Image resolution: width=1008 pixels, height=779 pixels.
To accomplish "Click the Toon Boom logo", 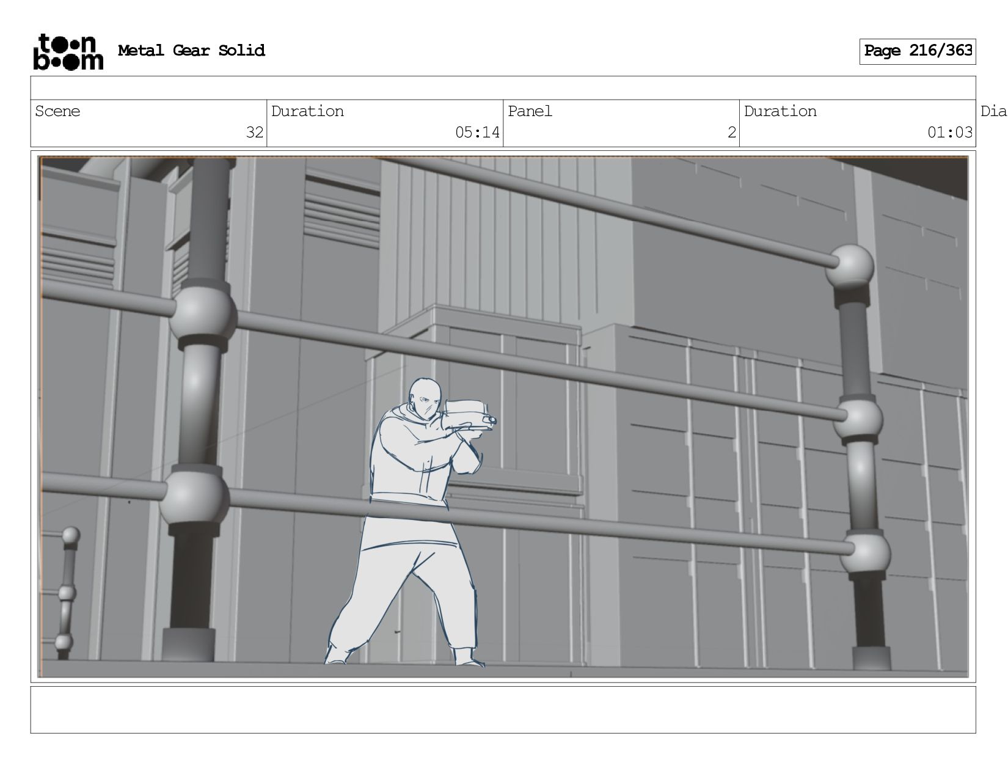I will tap(68, 52).
